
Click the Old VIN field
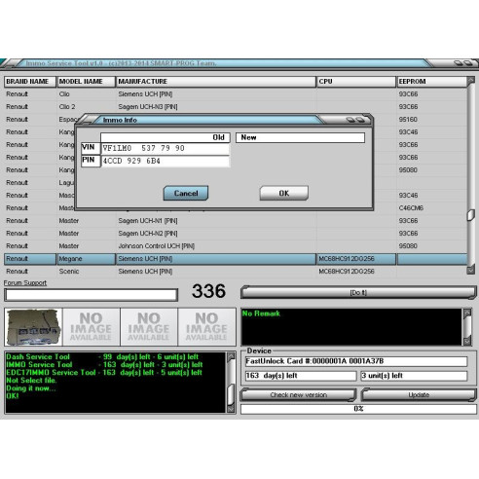tap(166, 148)
